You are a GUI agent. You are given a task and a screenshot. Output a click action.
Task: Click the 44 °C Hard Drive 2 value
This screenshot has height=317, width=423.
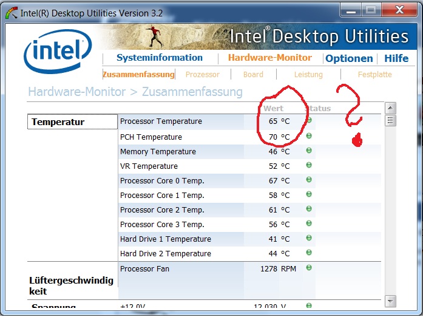click(279, 254)
